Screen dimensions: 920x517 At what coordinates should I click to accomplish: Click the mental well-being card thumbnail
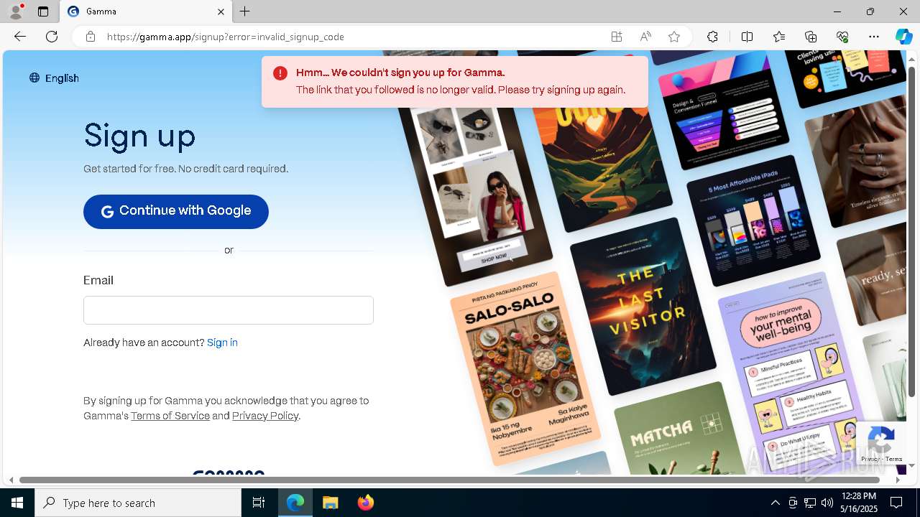point(791,373)
